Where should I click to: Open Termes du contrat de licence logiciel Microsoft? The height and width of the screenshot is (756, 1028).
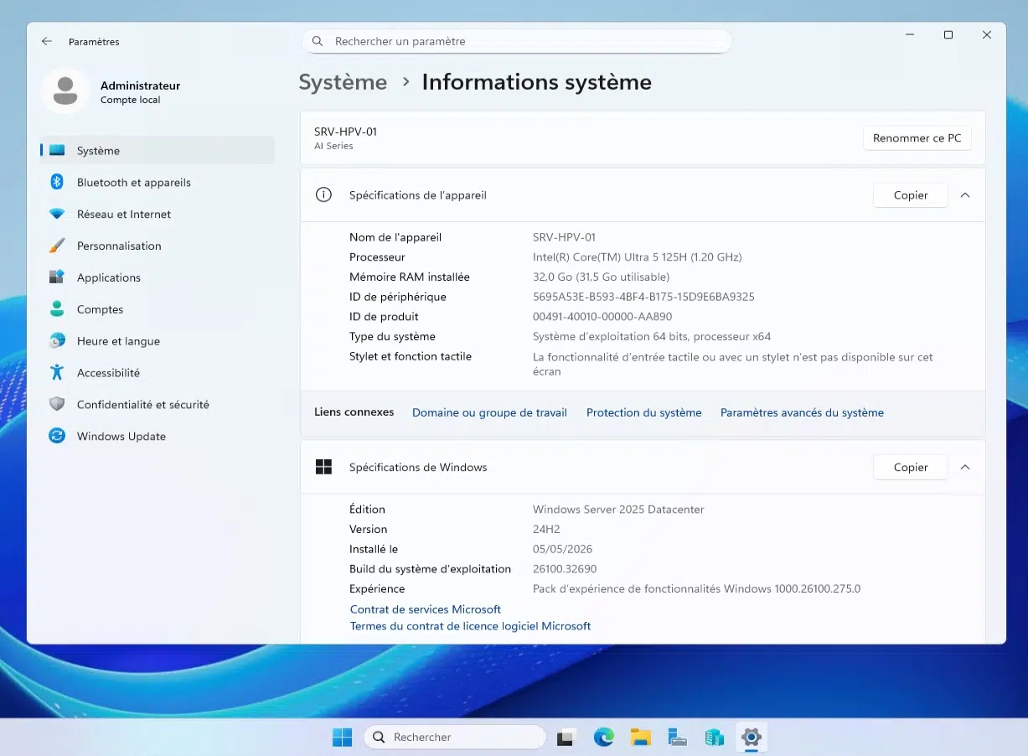coord(470,626)
